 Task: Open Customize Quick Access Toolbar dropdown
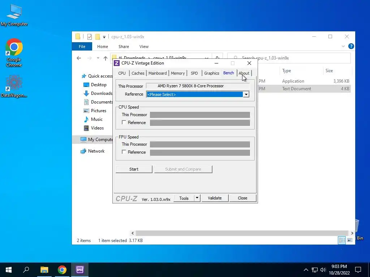[104, 37]
